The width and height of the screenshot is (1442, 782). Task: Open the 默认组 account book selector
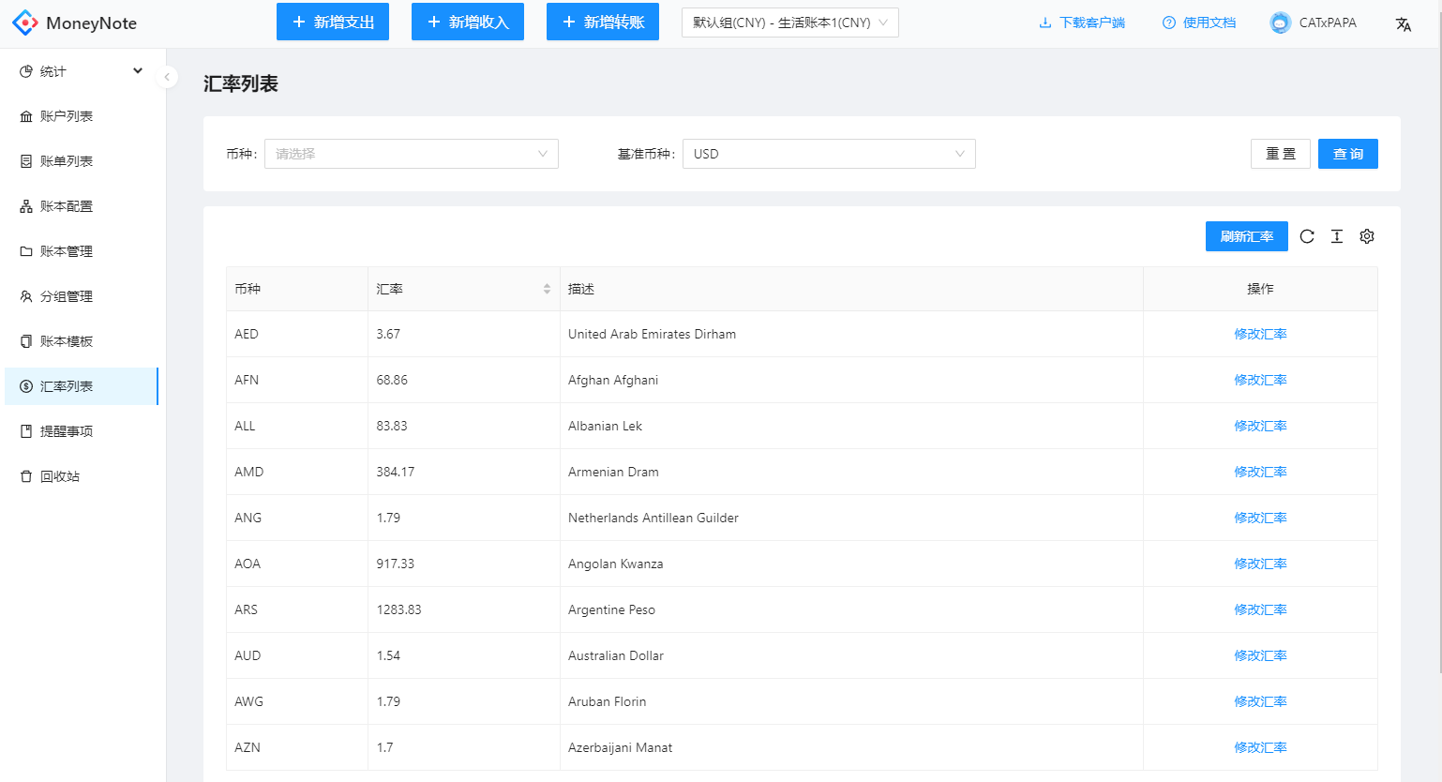[x=790, y=23]
